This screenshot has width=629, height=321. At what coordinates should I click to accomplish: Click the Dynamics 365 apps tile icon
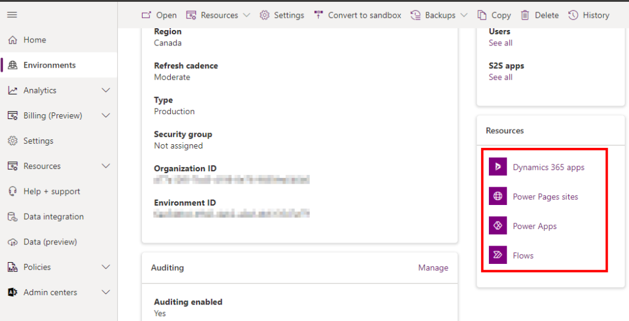click(498, 167)
